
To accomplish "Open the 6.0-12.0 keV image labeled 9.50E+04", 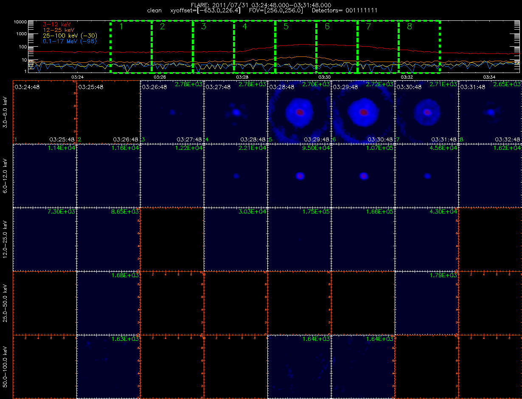I will [299, 175].
